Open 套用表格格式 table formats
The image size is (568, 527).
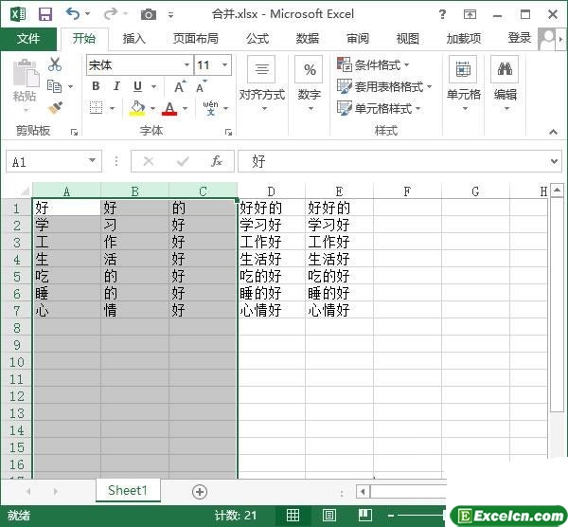tap(384, 86)
